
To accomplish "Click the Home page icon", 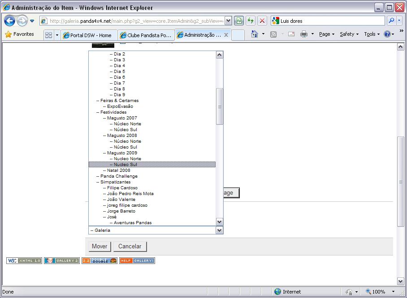I will pos(255,34).
